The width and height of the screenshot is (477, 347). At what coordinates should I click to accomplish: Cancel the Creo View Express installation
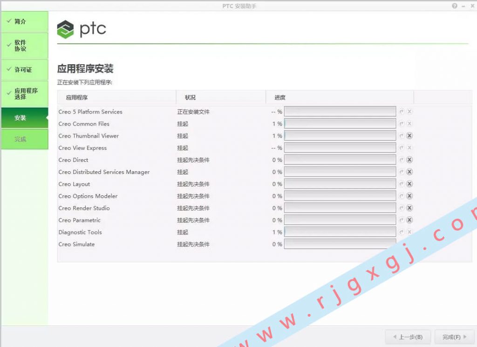click(409, 147)
